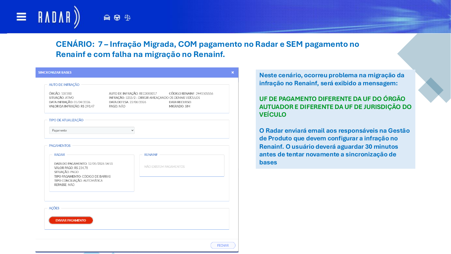The height and width of the screenshot is (254, 451).
Task: Select the text 'PAGO: NÃO'
Action: coord(117,106)
